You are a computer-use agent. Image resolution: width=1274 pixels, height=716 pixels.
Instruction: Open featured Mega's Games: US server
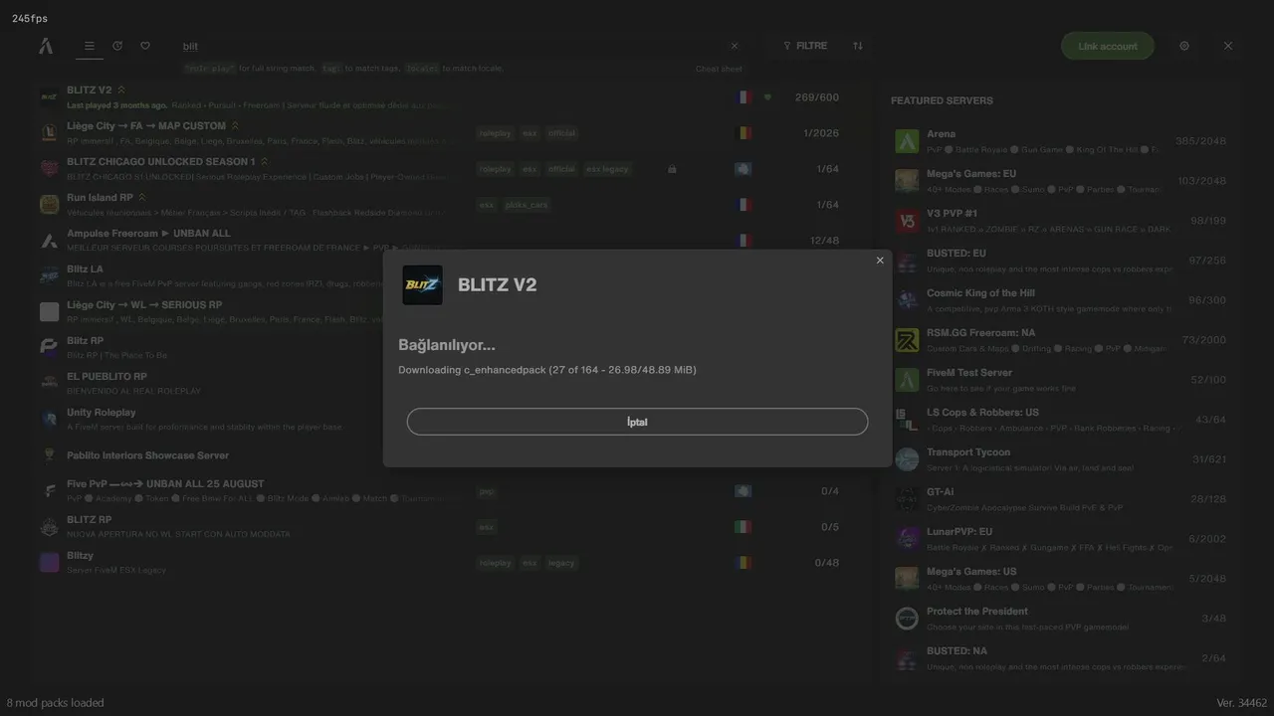[x=1060, y=579]
